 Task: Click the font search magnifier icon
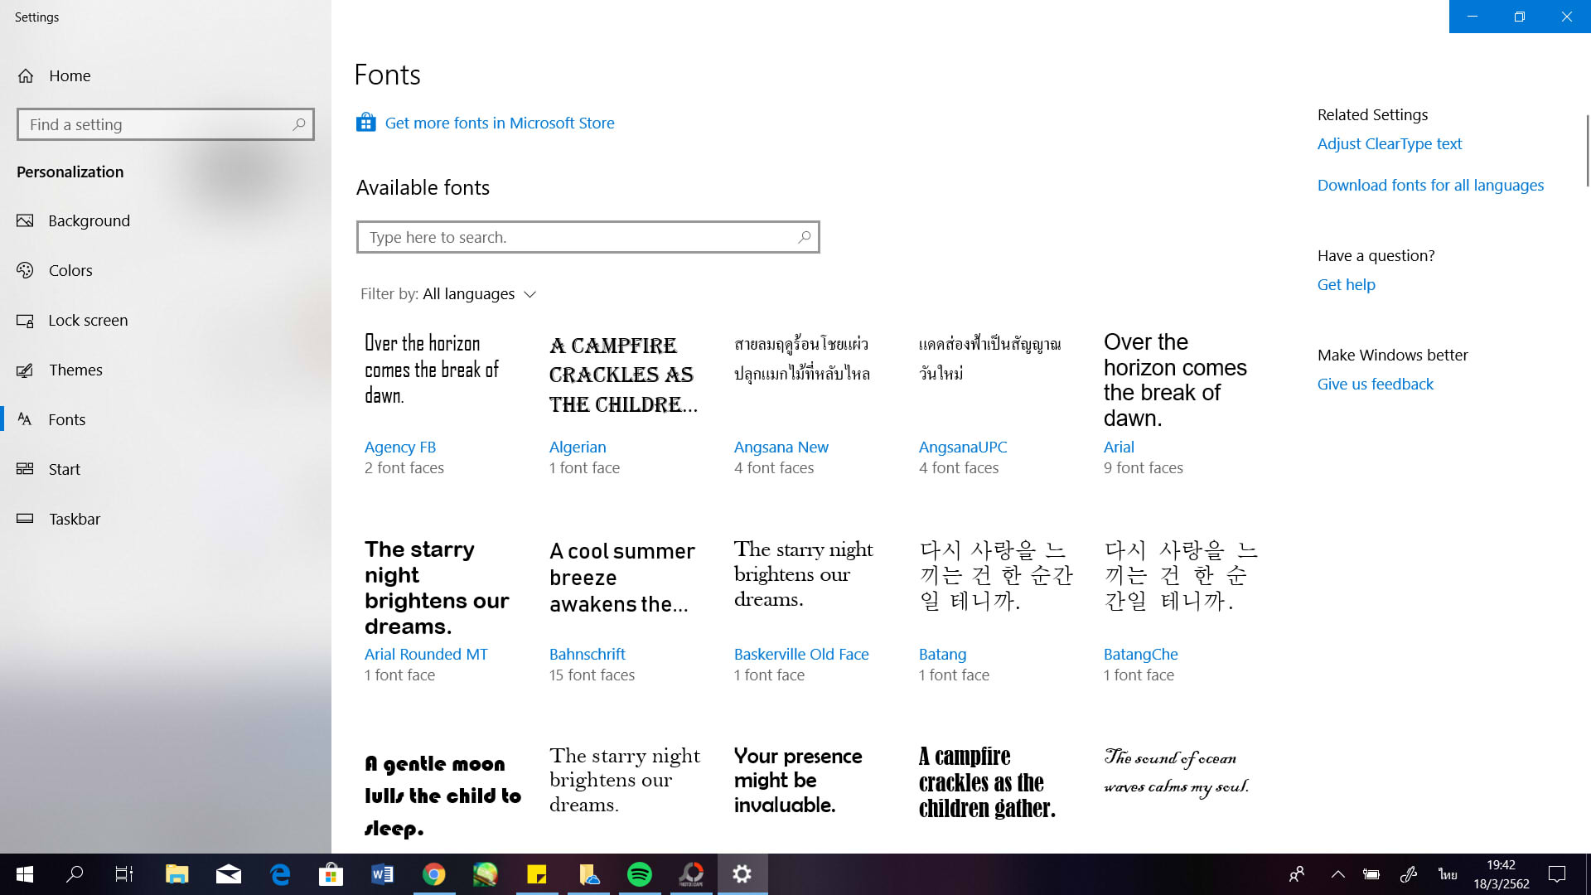[x=804, y=237]
